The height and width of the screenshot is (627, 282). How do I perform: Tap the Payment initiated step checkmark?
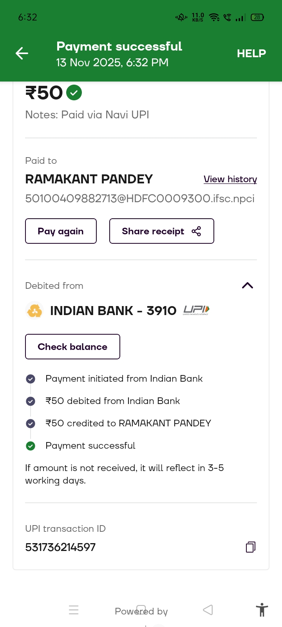tap(31, 379)
